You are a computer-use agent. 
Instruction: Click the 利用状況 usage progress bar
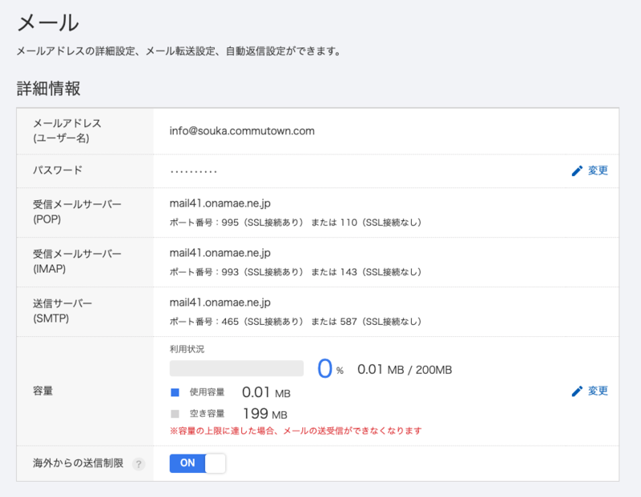pyautogui.click(x=236, y=368)
